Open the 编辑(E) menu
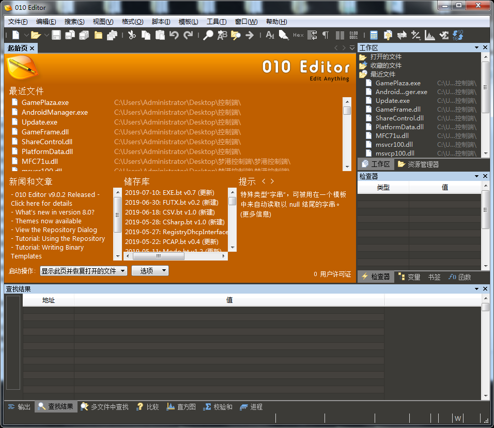 pyautogui.click(x=46, y=22)
